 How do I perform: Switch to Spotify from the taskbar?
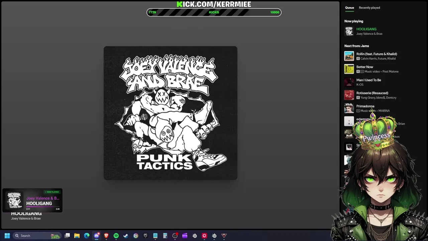coord(116,236)
